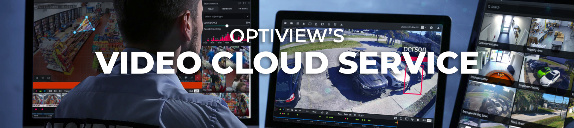
Task: Pop out the Search results panel
Action: tap(239, 3)
